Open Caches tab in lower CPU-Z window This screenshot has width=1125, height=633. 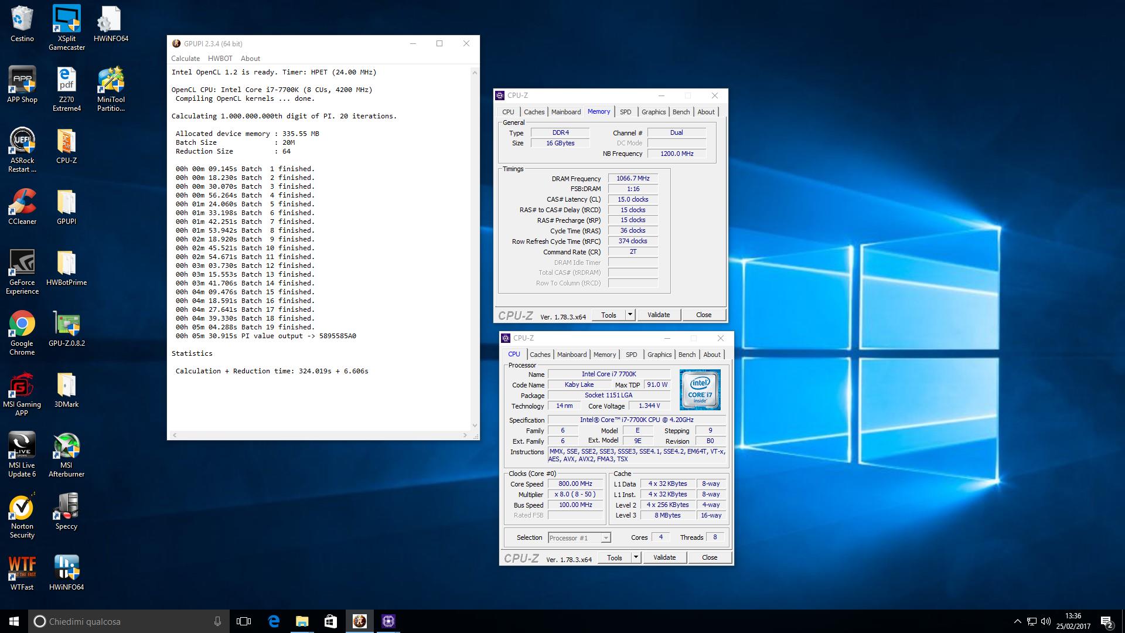point(540,355)
